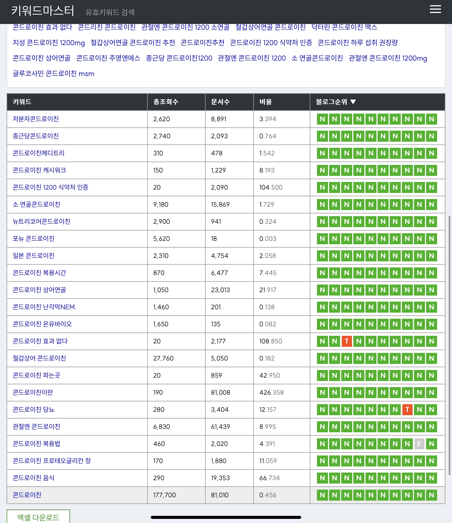Open 철갑상어 콘드로이친 keyword in table

39,358
